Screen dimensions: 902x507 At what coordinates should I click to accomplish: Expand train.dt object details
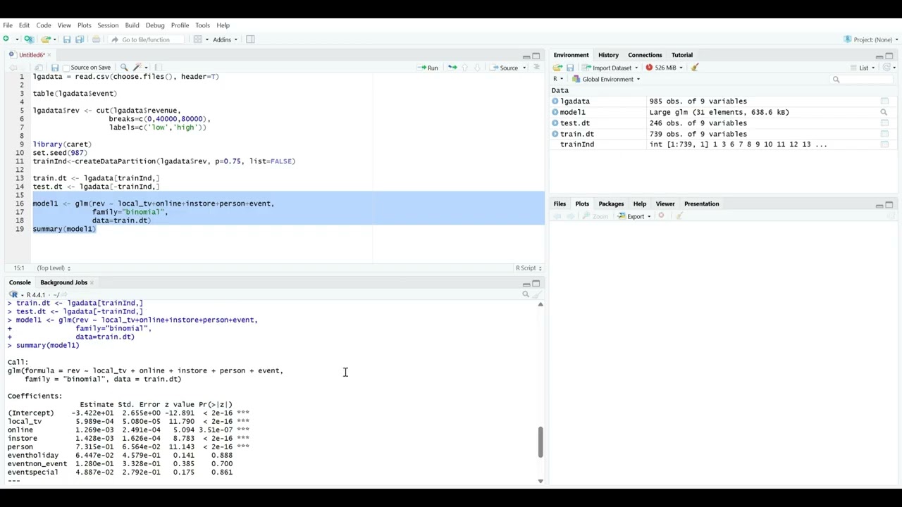coord(555,134)
